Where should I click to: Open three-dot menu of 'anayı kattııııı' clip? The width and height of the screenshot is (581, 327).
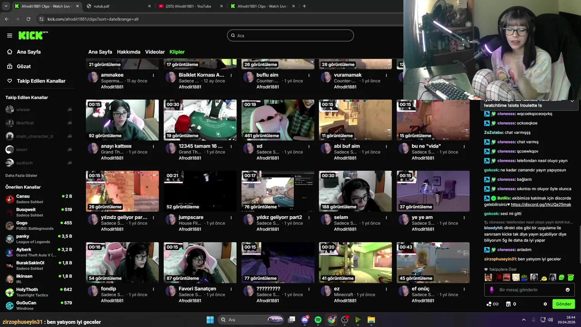pyautogui.click(x=153, y=146)
